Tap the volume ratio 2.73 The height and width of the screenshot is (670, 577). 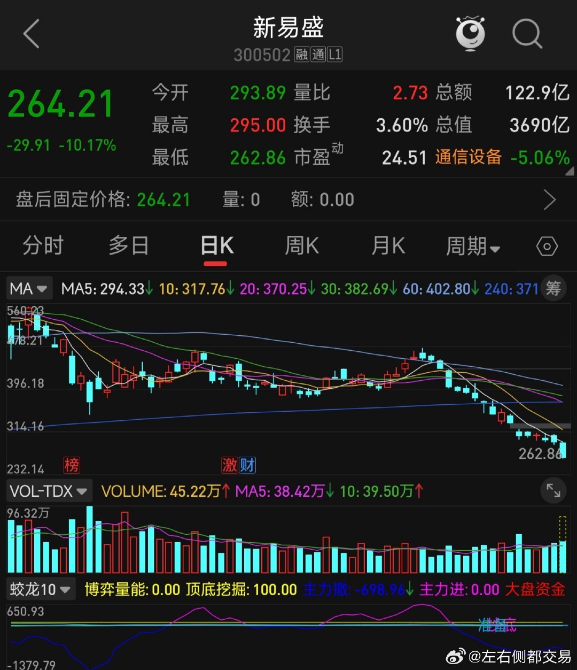410,93
